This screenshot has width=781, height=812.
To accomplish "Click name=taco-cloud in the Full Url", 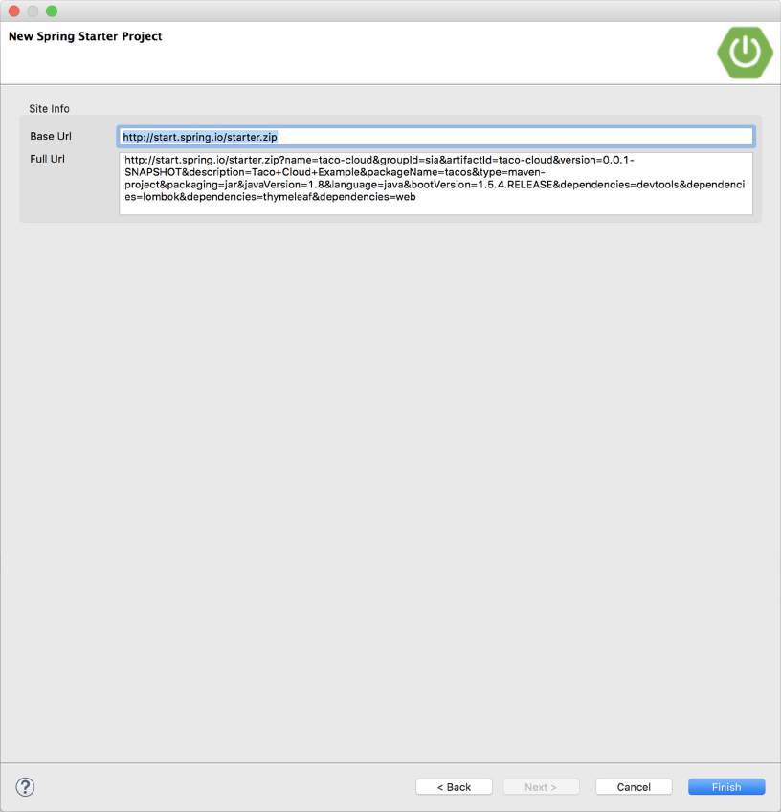I will point(328,160).
